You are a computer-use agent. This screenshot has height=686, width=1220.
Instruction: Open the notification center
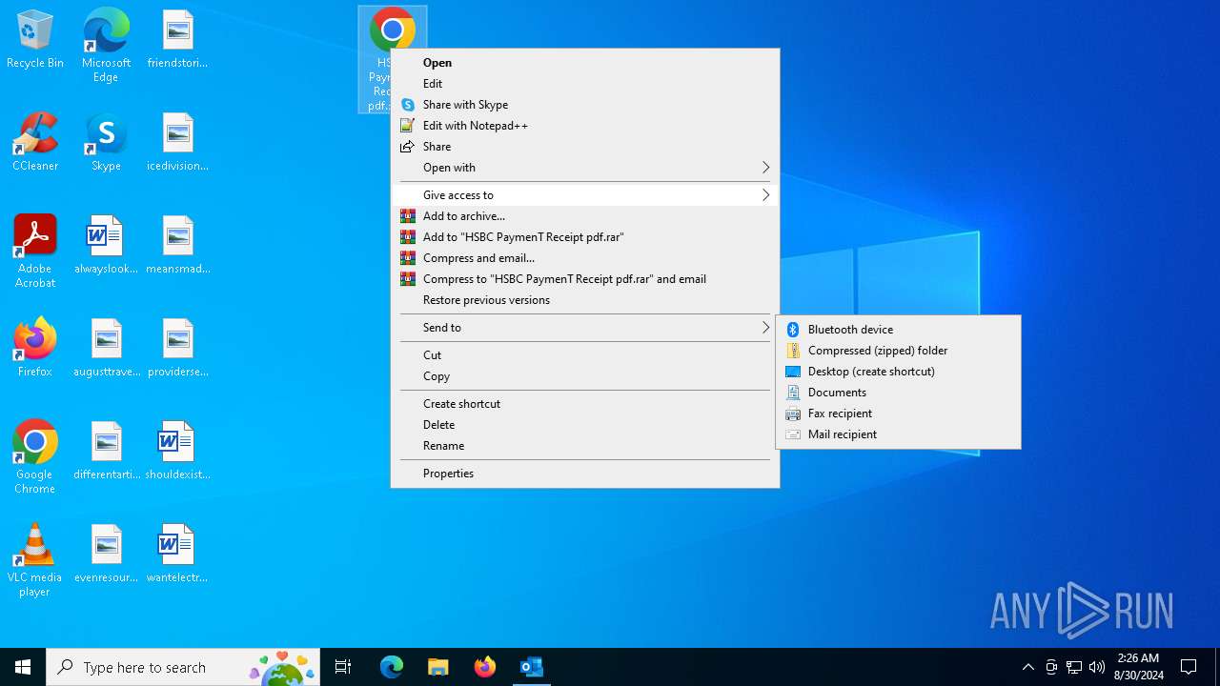click(1189, 667)
